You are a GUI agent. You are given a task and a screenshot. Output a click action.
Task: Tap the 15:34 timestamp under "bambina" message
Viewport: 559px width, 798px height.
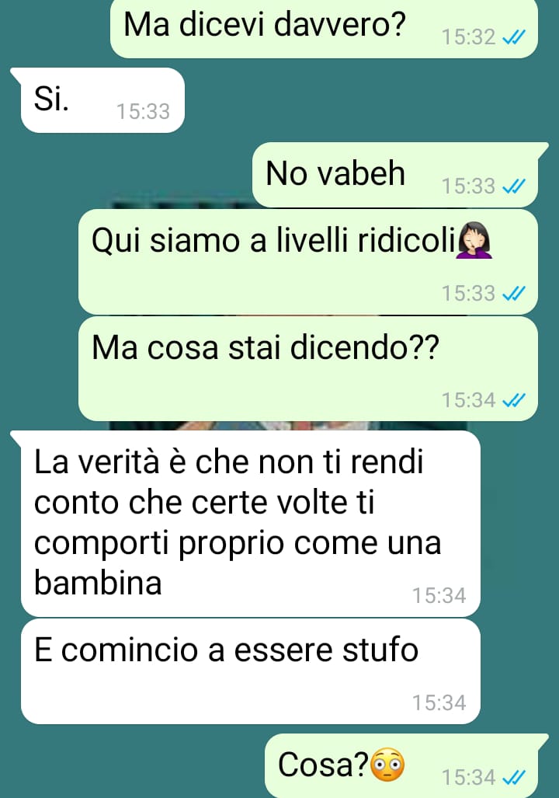(439, 595)
